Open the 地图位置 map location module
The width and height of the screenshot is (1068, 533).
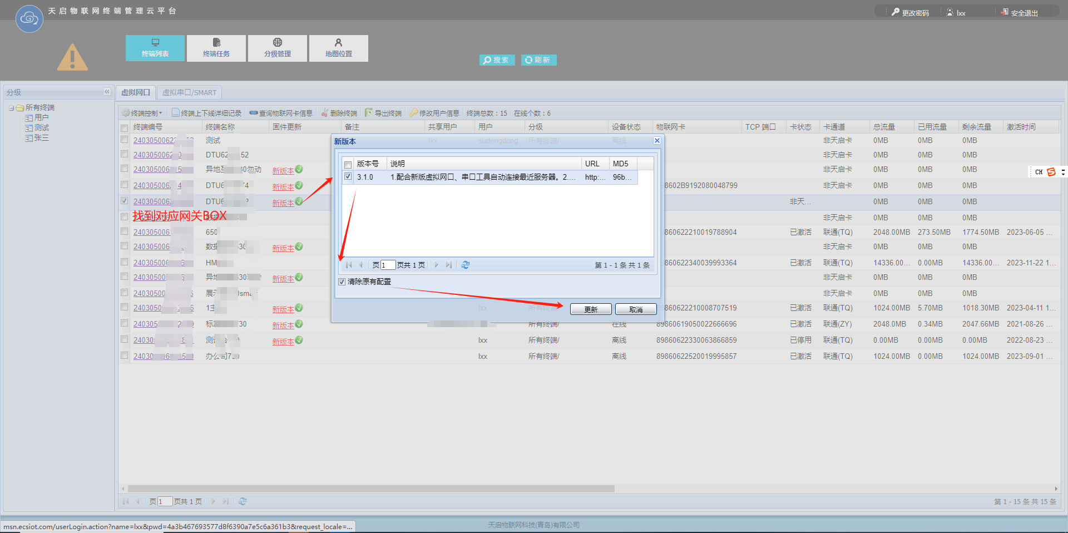(339, 48)
